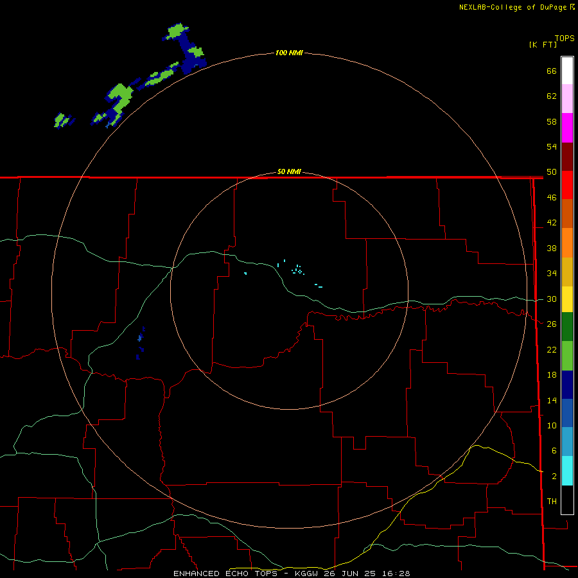Viewport: 578px width, 578px height.
Task: Click the 18 legend value
Action: pos(552,375)
